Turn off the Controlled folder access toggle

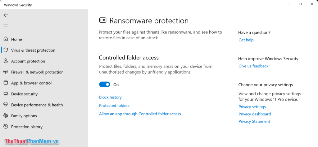click(x=105, y=84)
